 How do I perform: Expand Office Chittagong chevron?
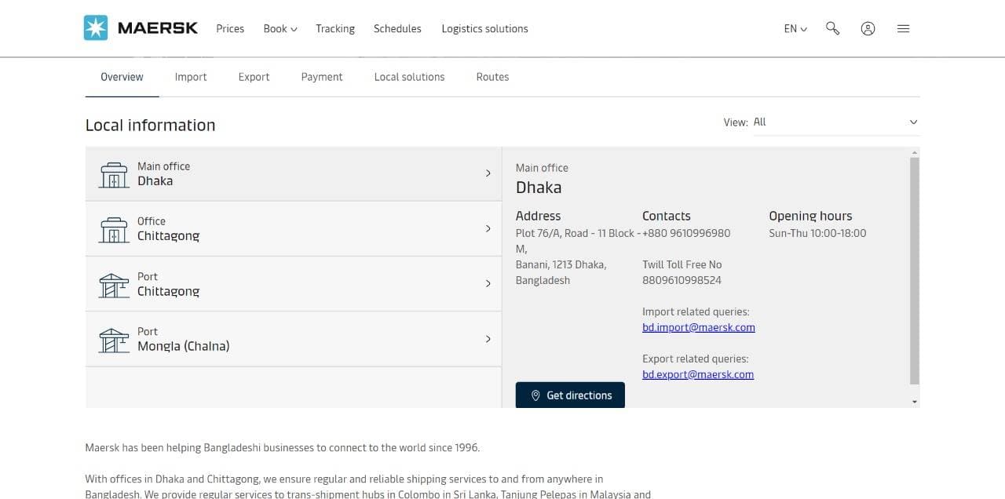(x=488, y=228)
